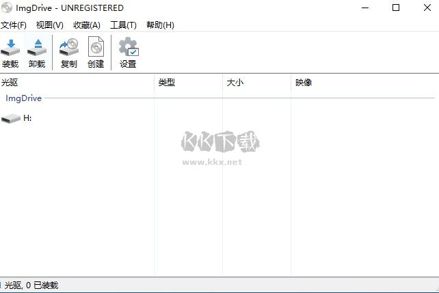Sort by the 光驱 column header
Image resolution: width=439 pixels, height=293 pixels.
[x=77, y=83]
